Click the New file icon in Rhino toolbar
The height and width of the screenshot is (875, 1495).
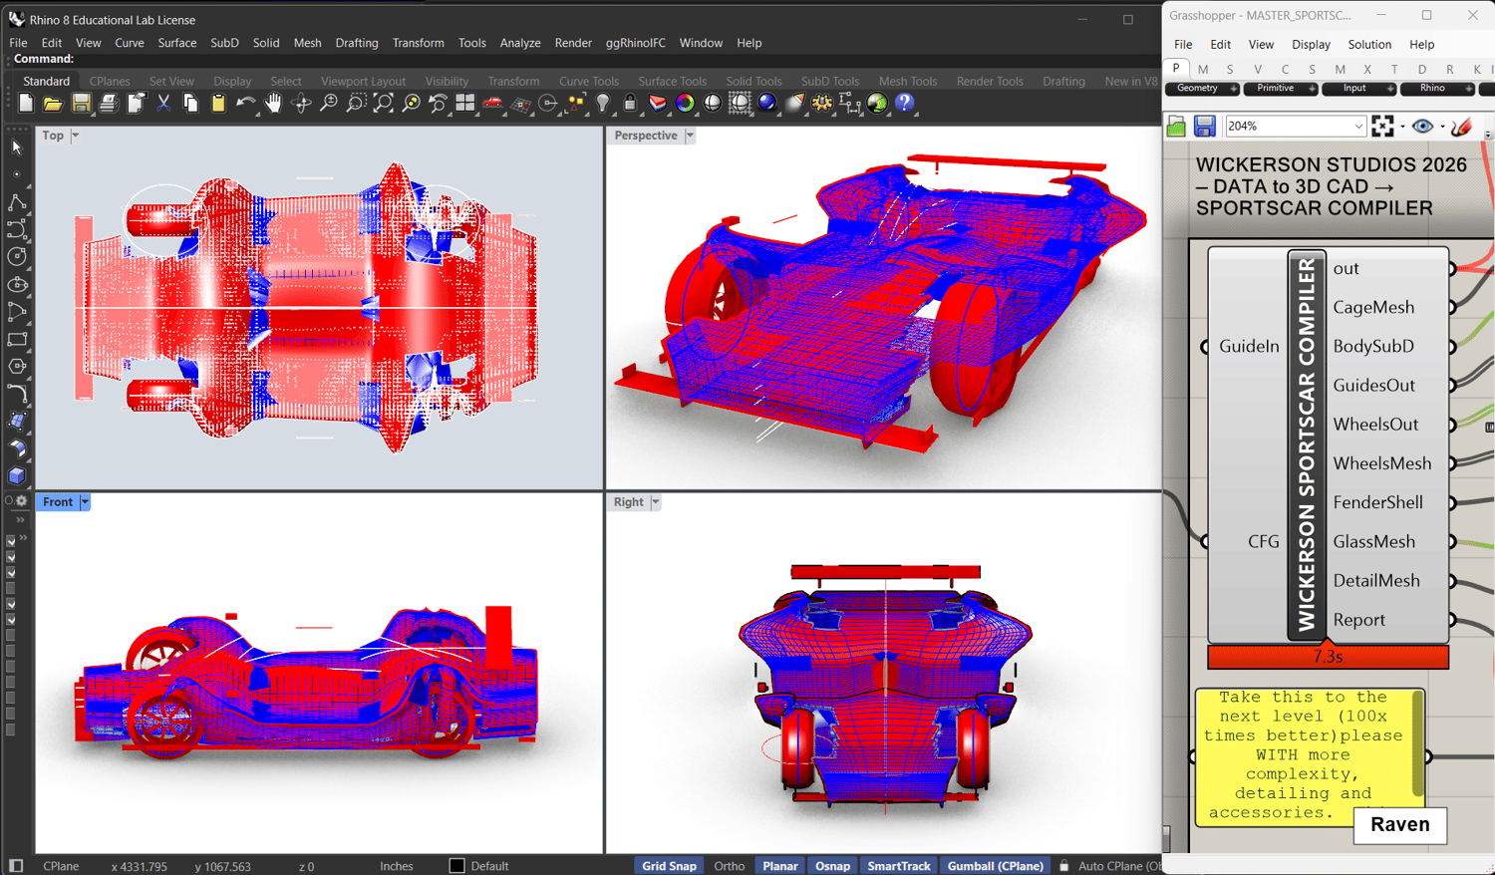[x=26, y=103]
